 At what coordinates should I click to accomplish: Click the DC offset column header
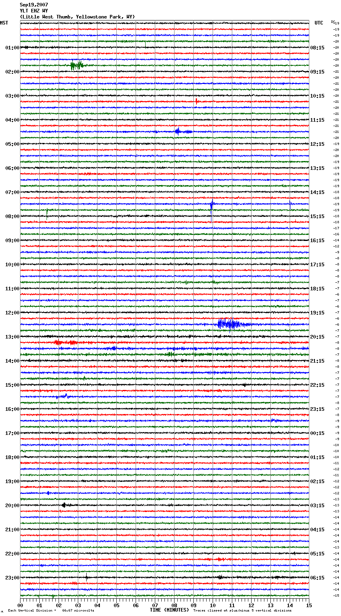tap(333, 22)
